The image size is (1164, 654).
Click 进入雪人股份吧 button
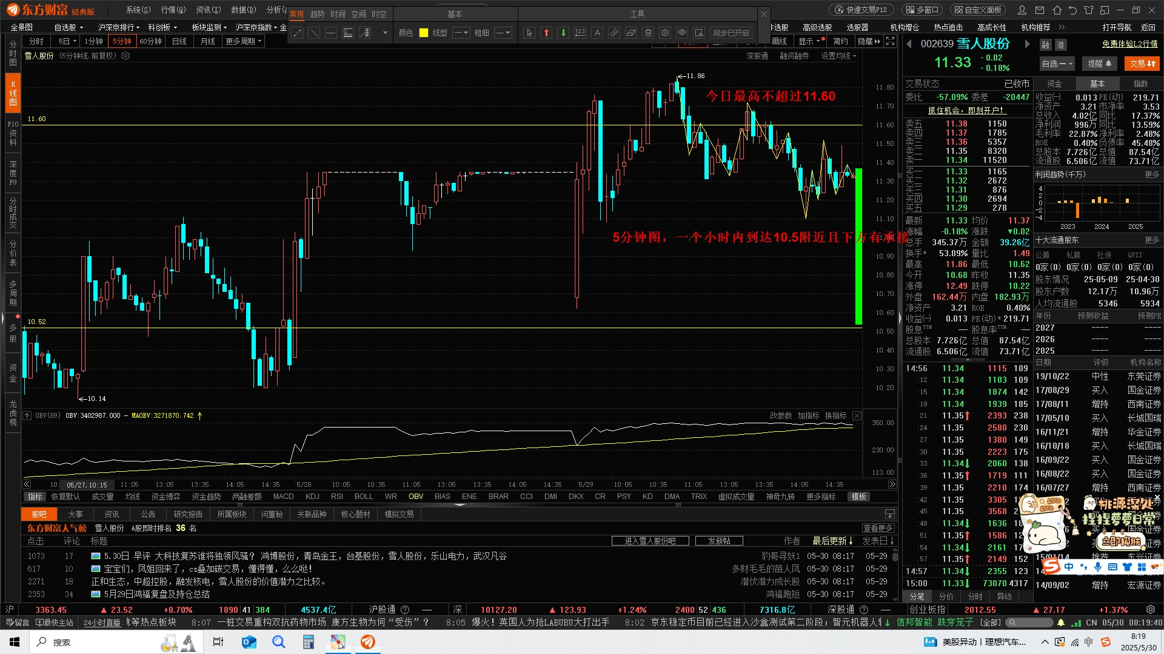click(650, 541)
